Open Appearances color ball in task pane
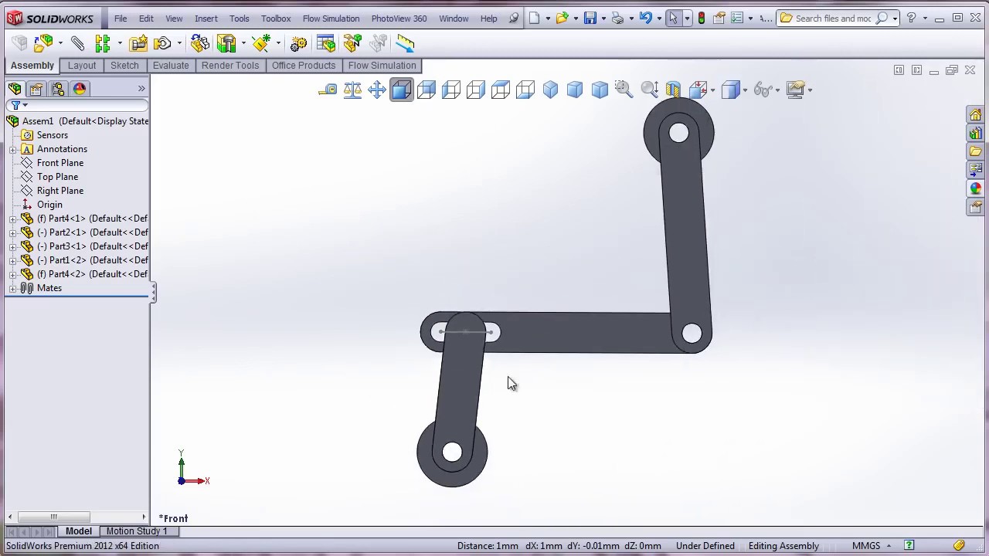Image resolution: width=989 pixels, height=556 pixels. [x=976, y=188]
